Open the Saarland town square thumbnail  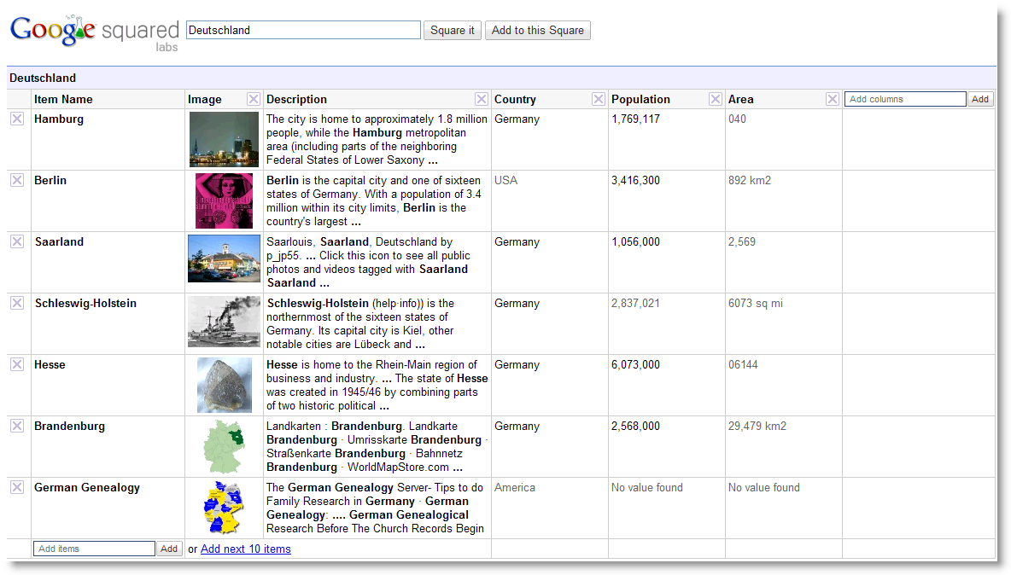point(224,258)
